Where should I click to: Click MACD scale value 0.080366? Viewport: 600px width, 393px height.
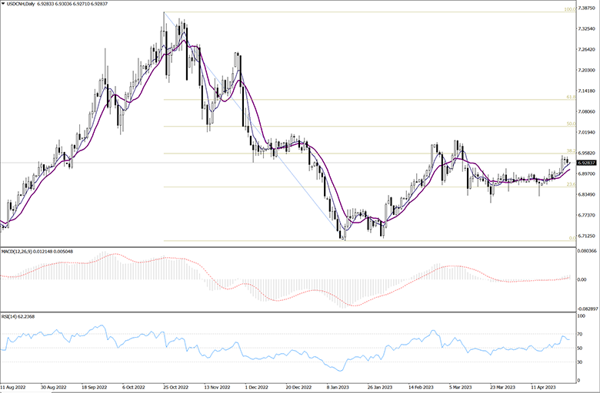click(588, 250)
